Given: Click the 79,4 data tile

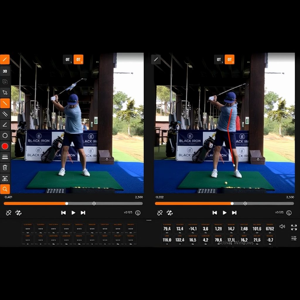Looking at the screenshot, I should pyautogui.click(x=167, y=229).
